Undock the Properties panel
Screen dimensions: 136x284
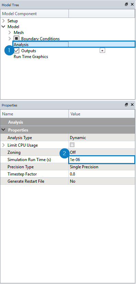pyautogui.click(x=126, y=105)
